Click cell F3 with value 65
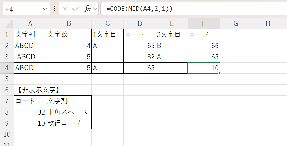This screenshot has height=146, width=287. (204, 57)
